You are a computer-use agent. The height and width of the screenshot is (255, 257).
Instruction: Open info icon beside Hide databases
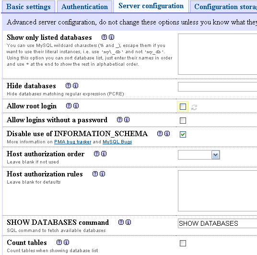pos(75,85)
